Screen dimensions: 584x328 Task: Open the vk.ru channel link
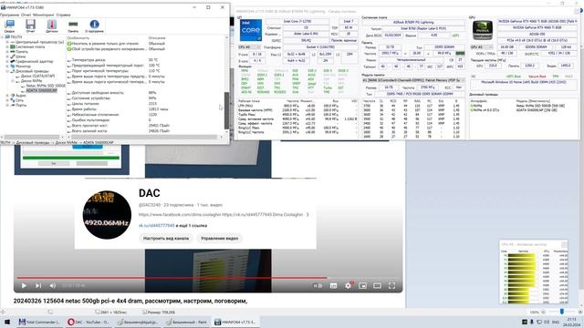coord(156,226)
